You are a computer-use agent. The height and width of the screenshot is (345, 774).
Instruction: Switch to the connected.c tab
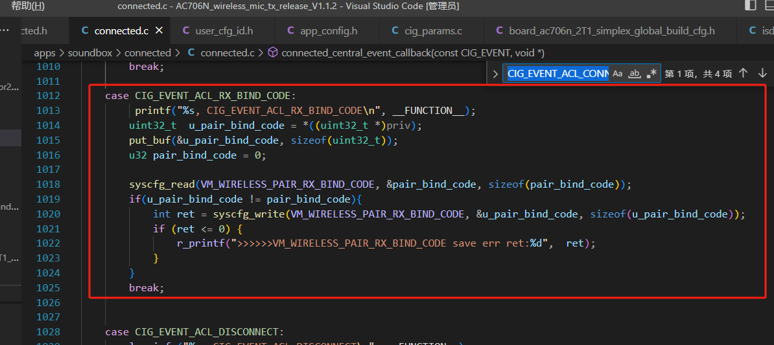[x=121, y=30]
